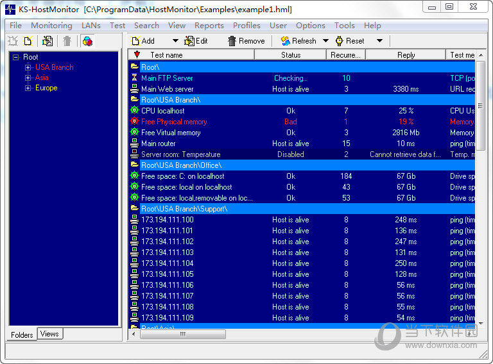
Task: Expand the USA Branch tree node
Action: click(28, 67)
